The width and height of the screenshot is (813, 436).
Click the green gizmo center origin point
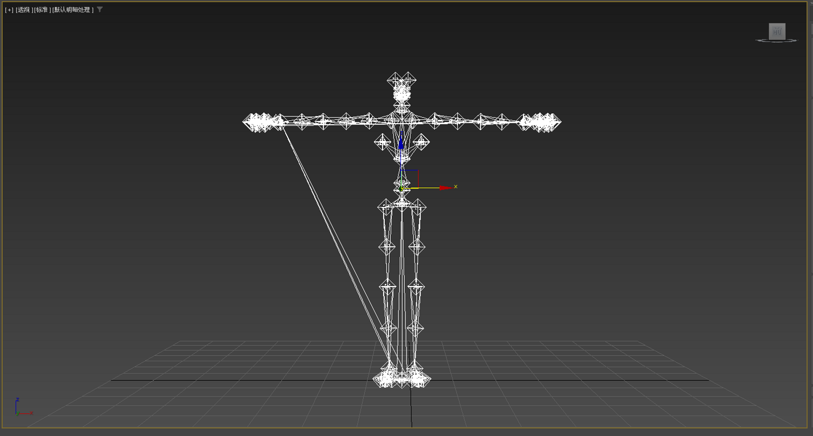tap(402, 188)
